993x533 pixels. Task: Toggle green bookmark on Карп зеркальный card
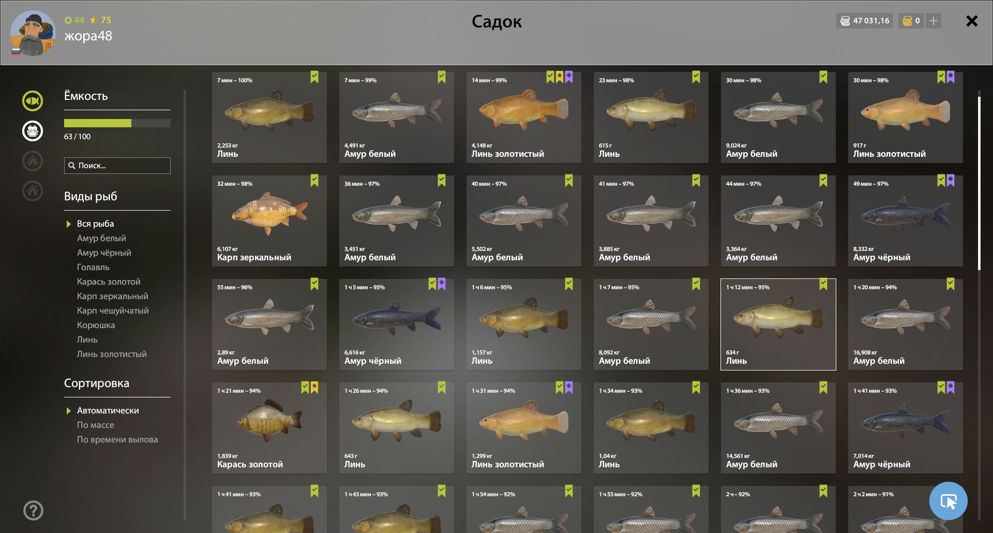(x=314, y=181)
